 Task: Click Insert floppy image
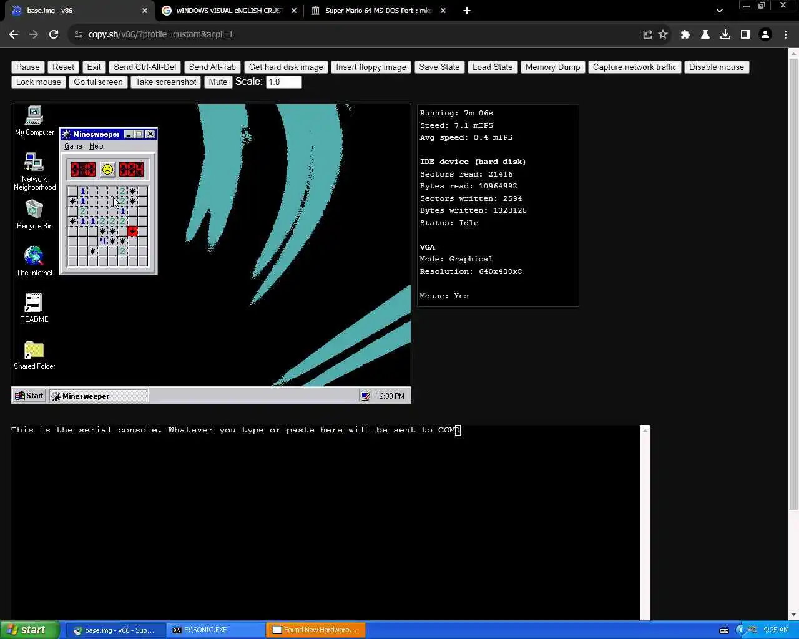point(371,67)
